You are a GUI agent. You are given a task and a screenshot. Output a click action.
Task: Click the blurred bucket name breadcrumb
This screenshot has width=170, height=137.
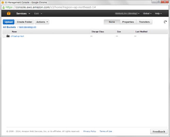[28, 27]
